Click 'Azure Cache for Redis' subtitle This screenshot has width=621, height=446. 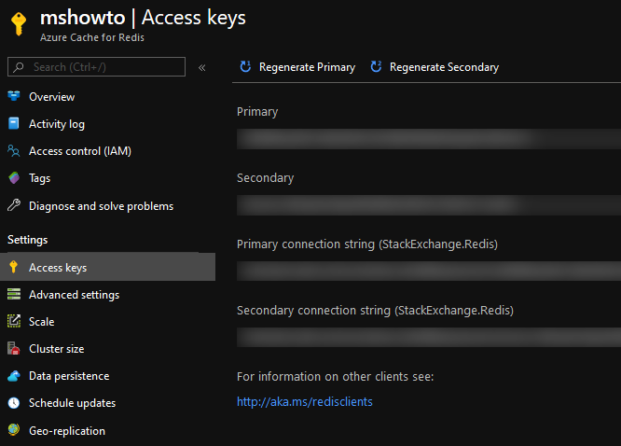(x=92, y=37)
